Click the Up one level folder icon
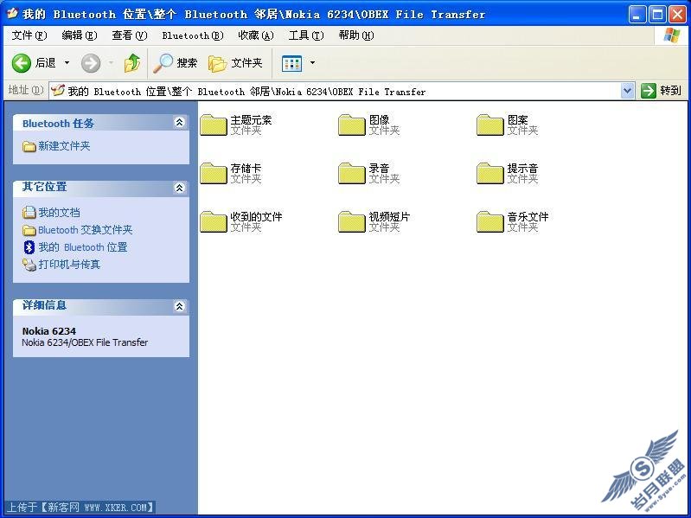The image size is (691, 518). coord(131,63)
